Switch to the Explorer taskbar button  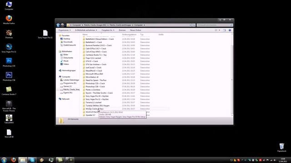23,160
